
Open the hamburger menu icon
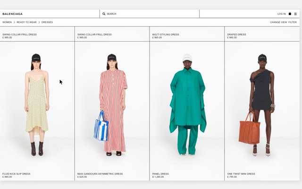pyautogui.click(x=295, y=14)
